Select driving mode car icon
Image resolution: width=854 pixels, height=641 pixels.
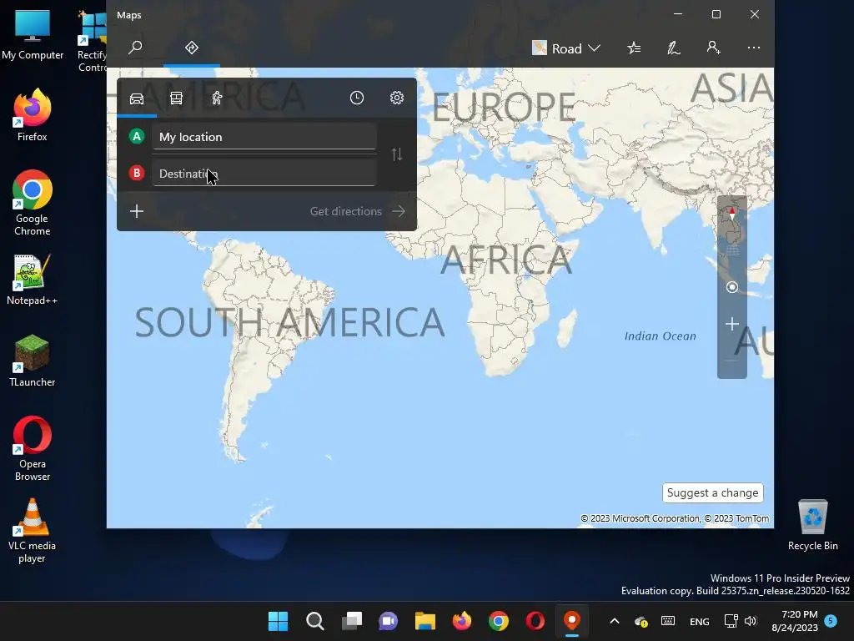coord(137,98)
